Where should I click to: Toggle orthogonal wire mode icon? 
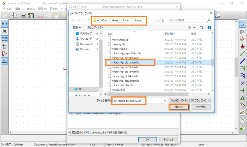coord(4,61)
